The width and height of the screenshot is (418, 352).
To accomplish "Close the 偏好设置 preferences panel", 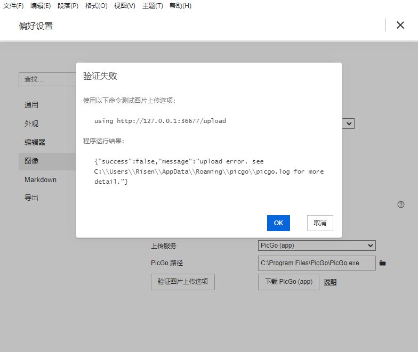I will pyautogui.click(x=400, y=25).
